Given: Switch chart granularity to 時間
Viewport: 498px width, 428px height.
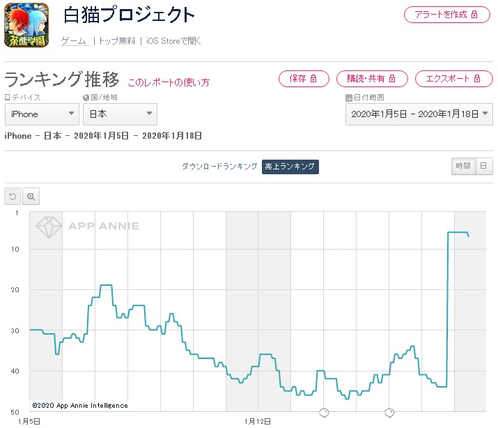Looking at the screenshot, I should pyautogui.click(x=462, y=167).
